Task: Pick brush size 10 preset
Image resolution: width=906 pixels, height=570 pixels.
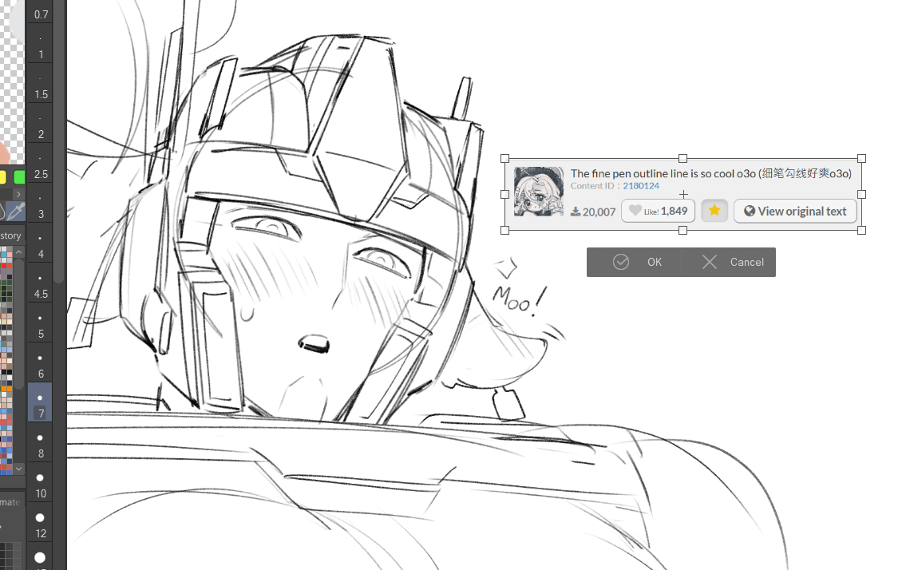Action: [40, 483]
